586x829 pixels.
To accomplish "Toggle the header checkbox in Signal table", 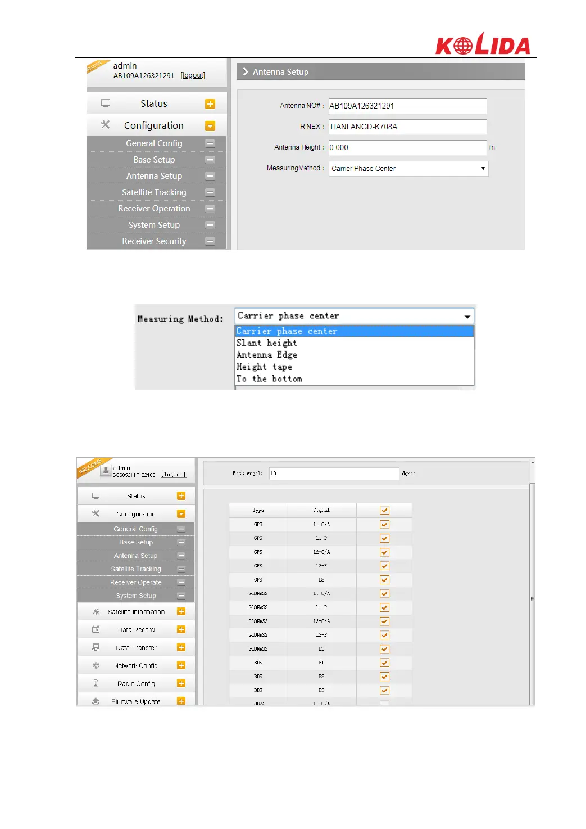I will [x=384, y=510].
